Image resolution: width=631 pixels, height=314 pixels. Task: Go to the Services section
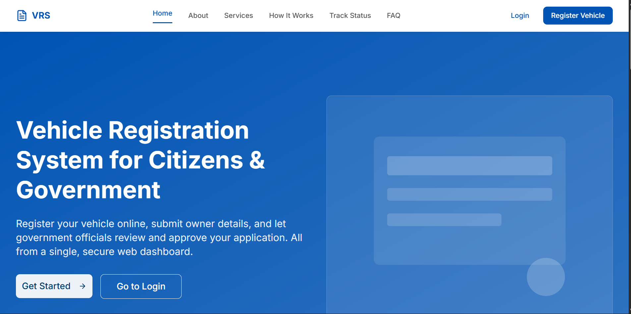pyautogui.click(x=238, y=16)
